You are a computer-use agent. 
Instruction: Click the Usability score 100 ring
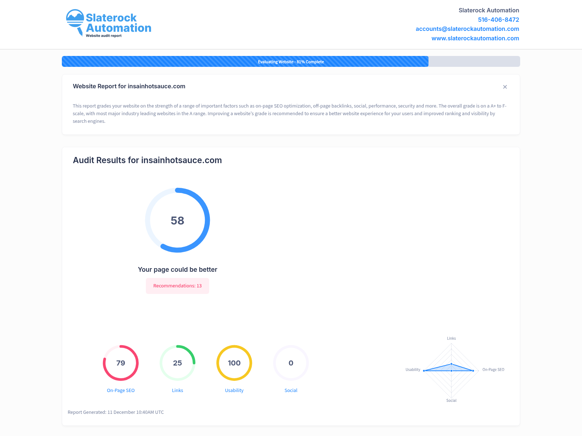click(234, 363)
